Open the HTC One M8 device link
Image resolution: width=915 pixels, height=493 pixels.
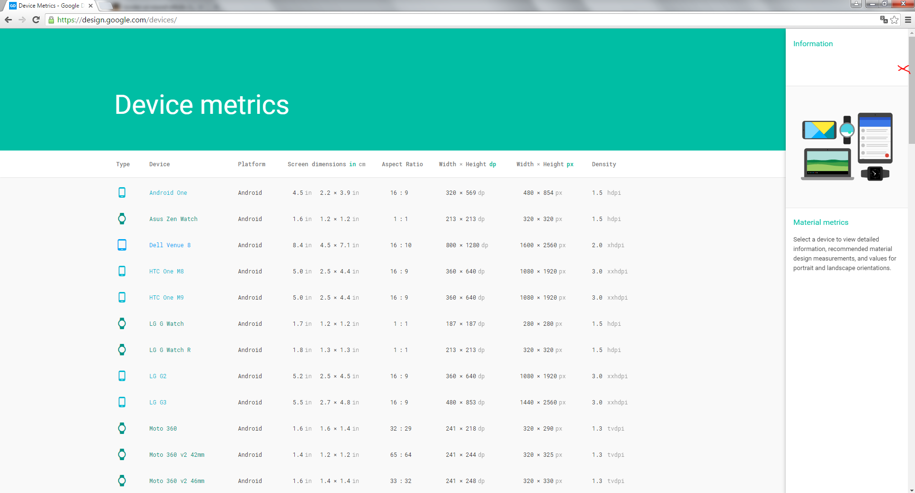(x=166, y=272)
